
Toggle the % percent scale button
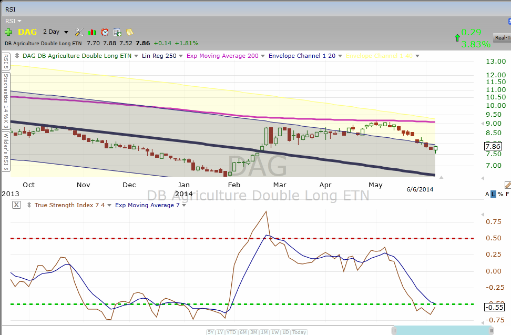500,194
